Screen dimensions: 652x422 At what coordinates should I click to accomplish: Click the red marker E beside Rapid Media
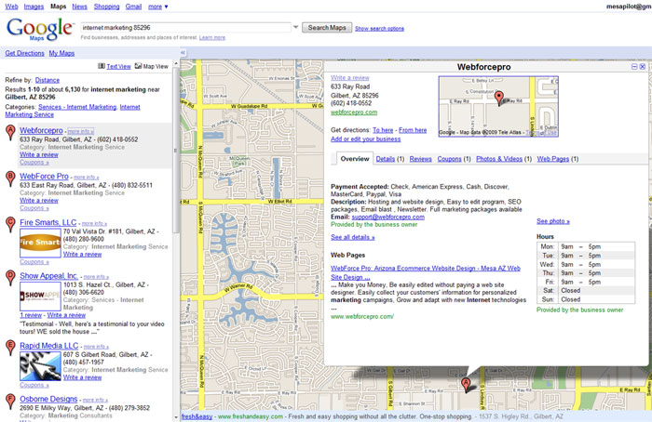(x=10, y=348)
